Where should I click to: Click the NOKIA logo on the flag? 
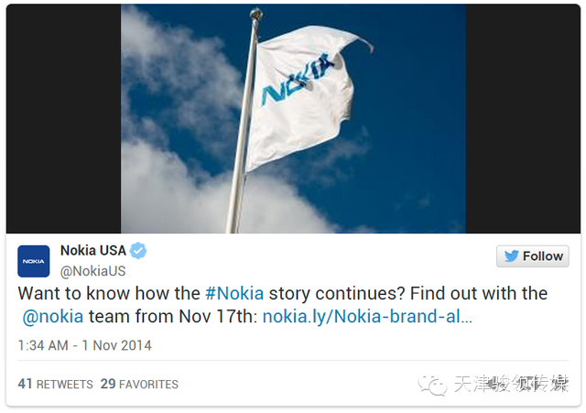click(x=295, y=81)
